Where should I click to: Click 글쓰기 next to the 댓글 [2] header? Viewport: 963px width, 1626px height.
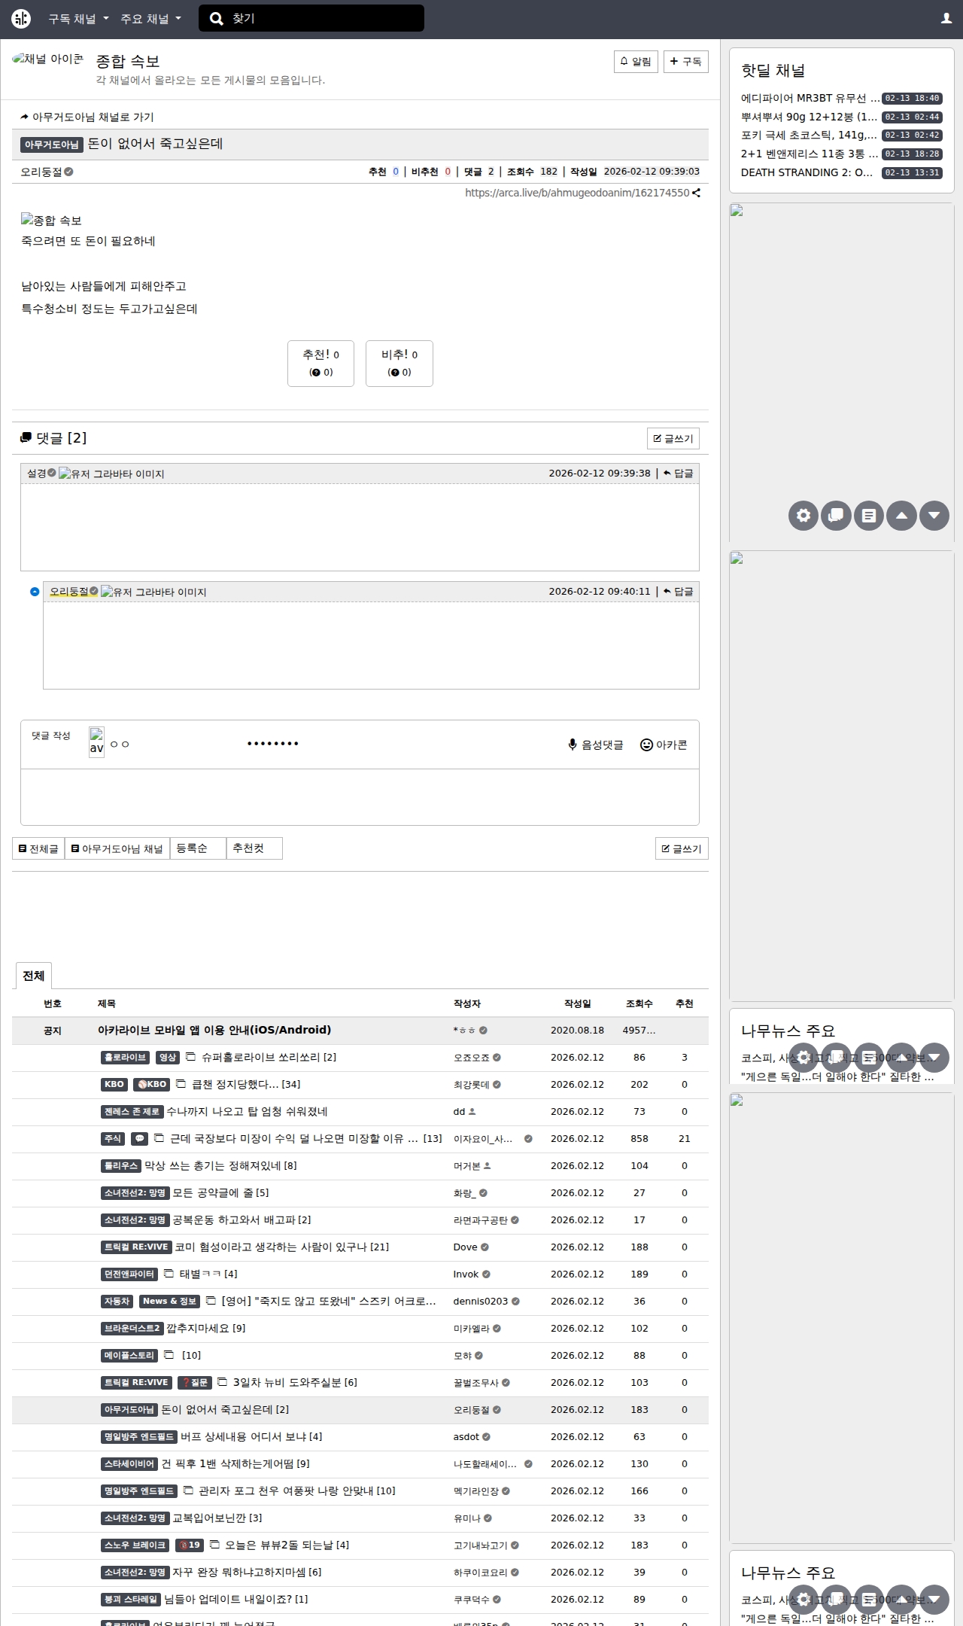click(673, 439)
